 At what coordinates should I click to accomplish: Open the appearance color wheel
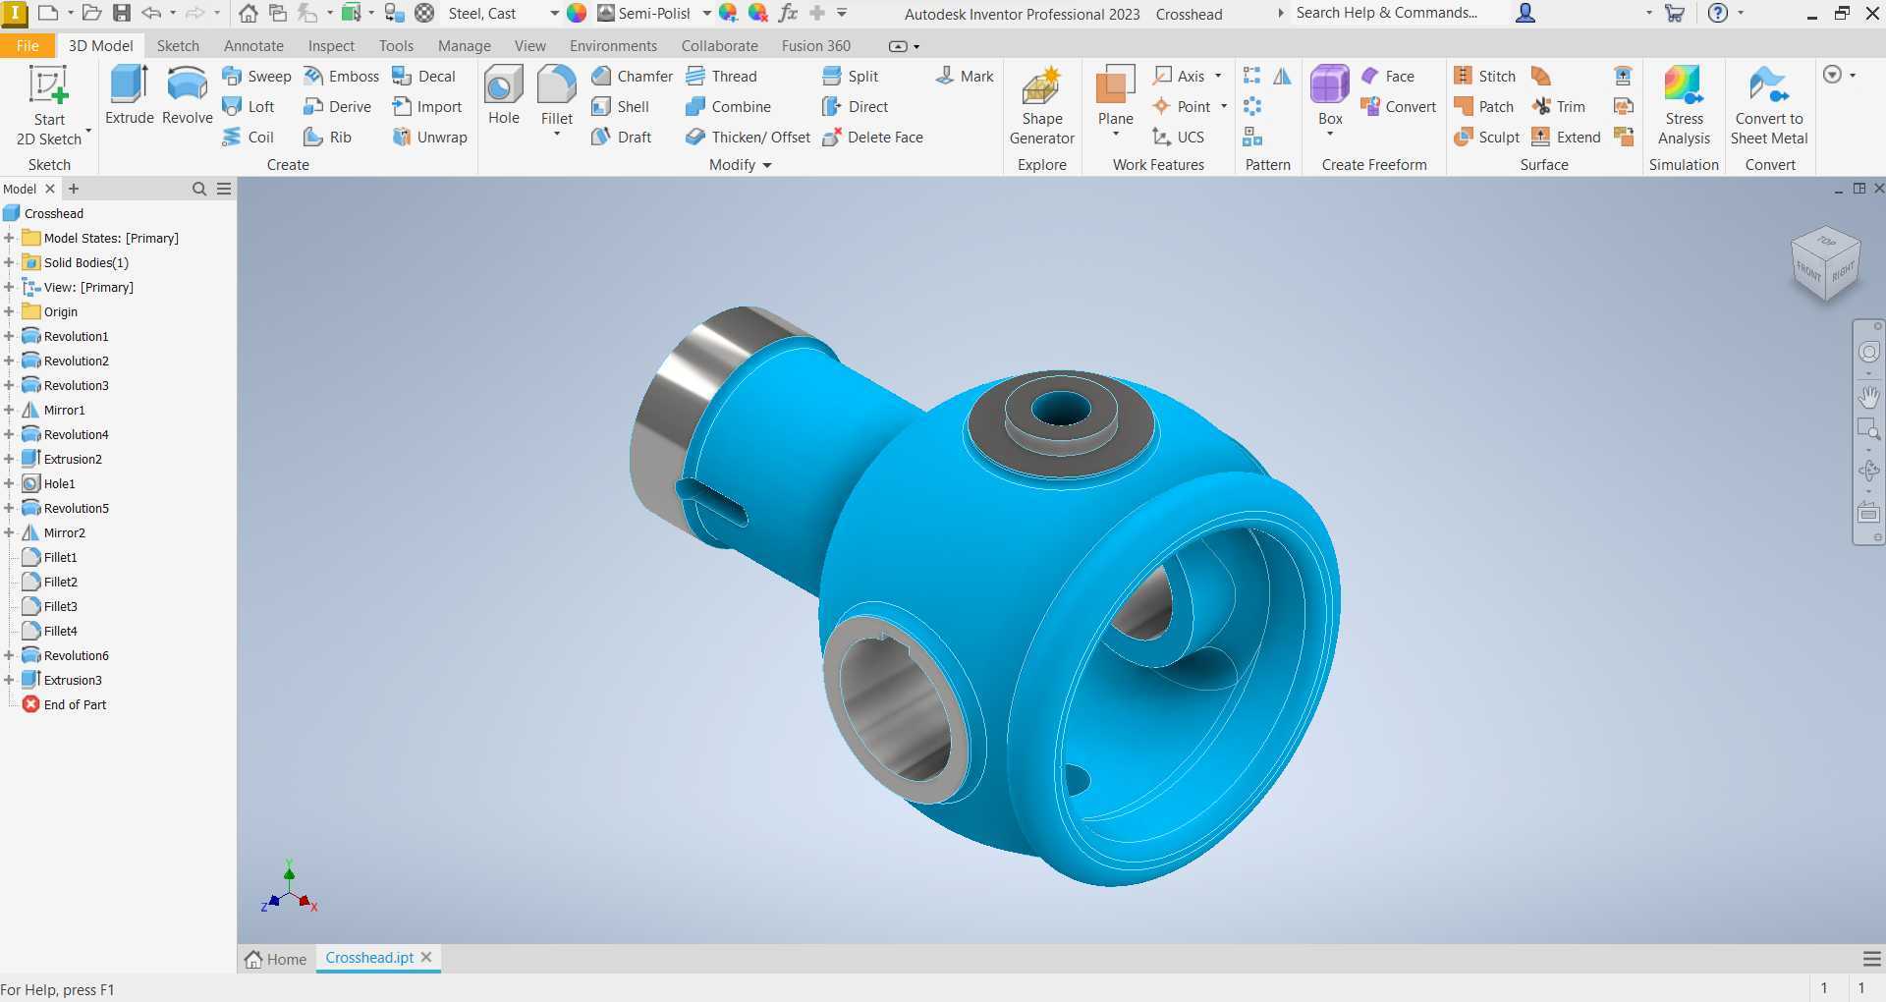[x=577, y=13]
